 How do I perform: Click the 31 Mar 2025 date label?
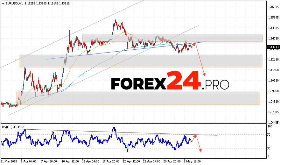[x=9, y=161]
